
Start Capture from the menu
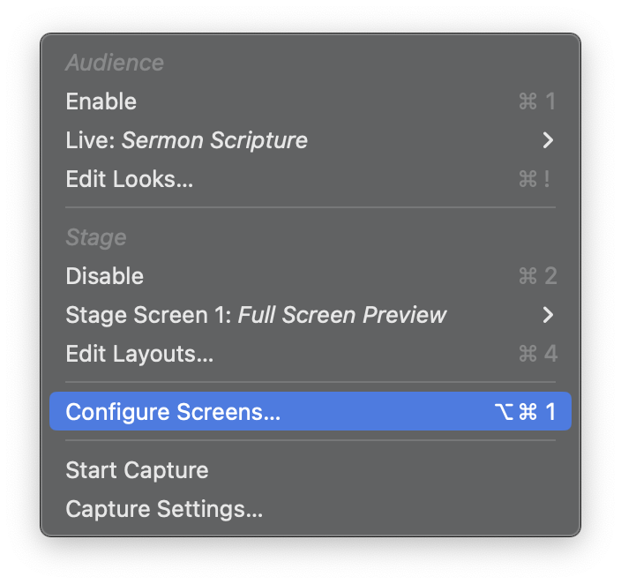pos(137,470)
